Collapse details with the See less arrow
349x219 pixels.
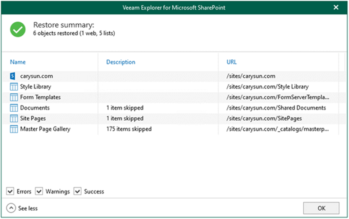[11, 208]
